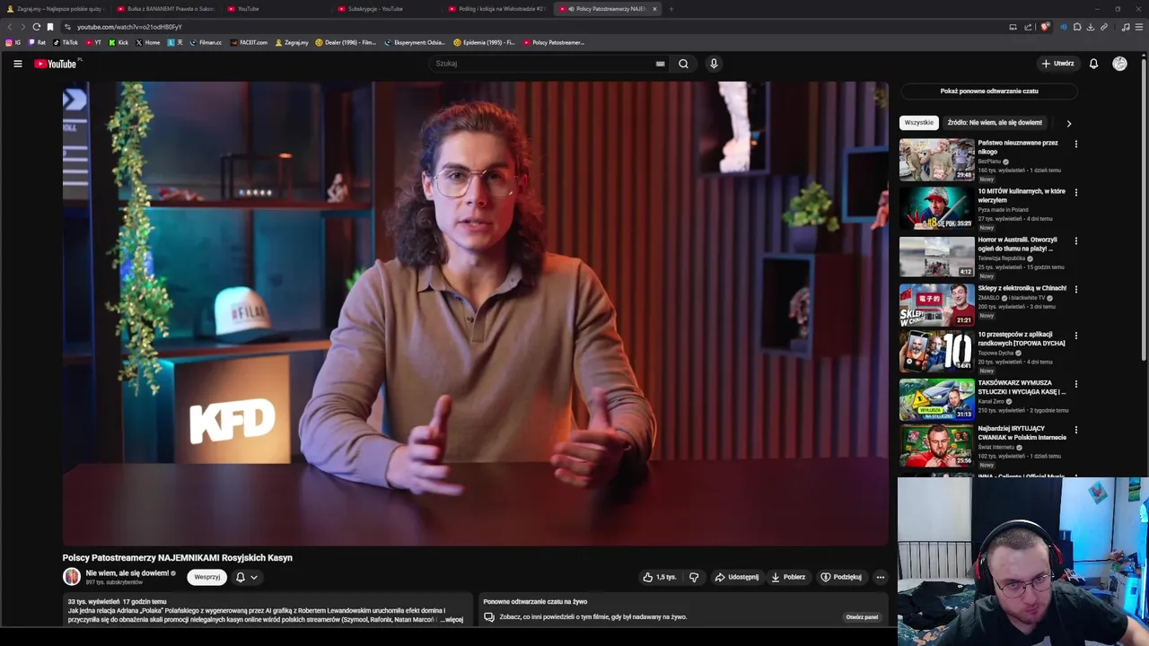Open channel name Nie wiem, ale się dowiem!

point(127,572)
